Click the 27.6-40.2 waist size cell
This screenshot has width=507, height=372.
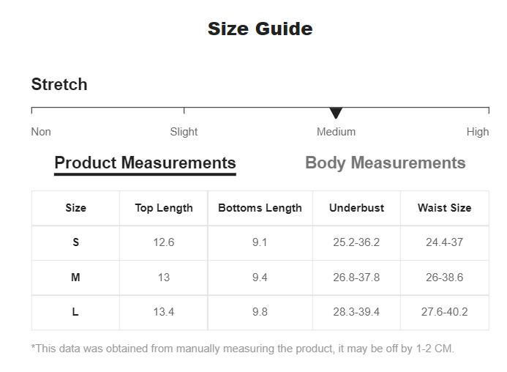[445, 312]
